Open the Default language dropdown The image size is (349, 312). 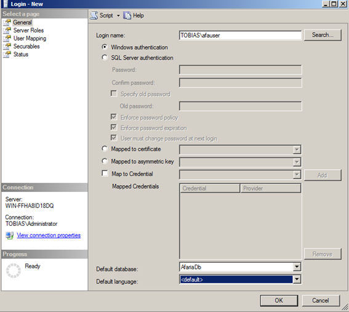pyautogui.click(x=297, y=279)
